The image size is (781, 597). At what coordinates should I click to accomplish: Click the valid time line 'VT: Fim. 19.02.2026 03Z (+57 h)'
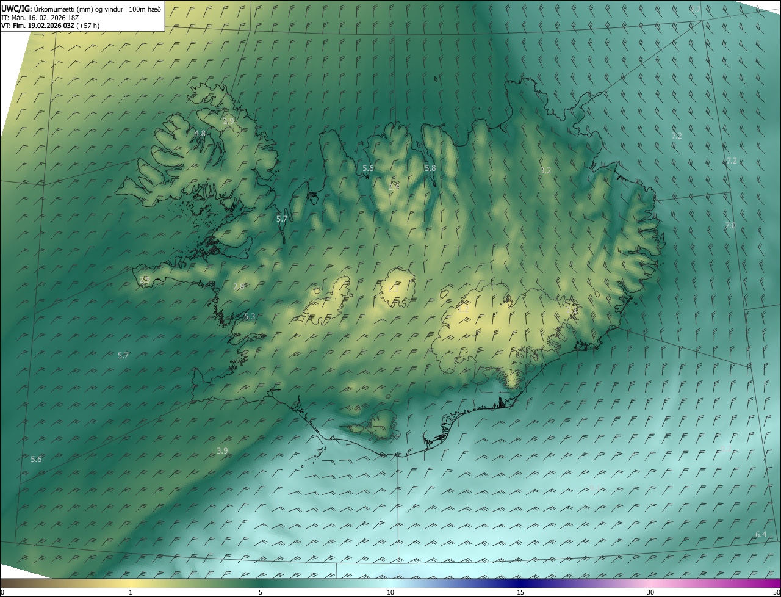click(x=51, y=26)
